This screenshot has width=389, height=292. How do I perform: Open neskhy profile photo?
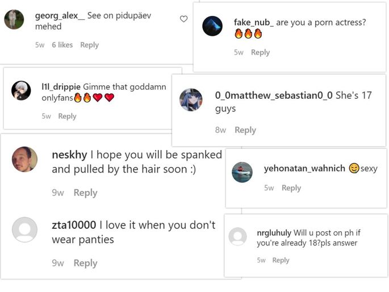[x=24, y=159]
